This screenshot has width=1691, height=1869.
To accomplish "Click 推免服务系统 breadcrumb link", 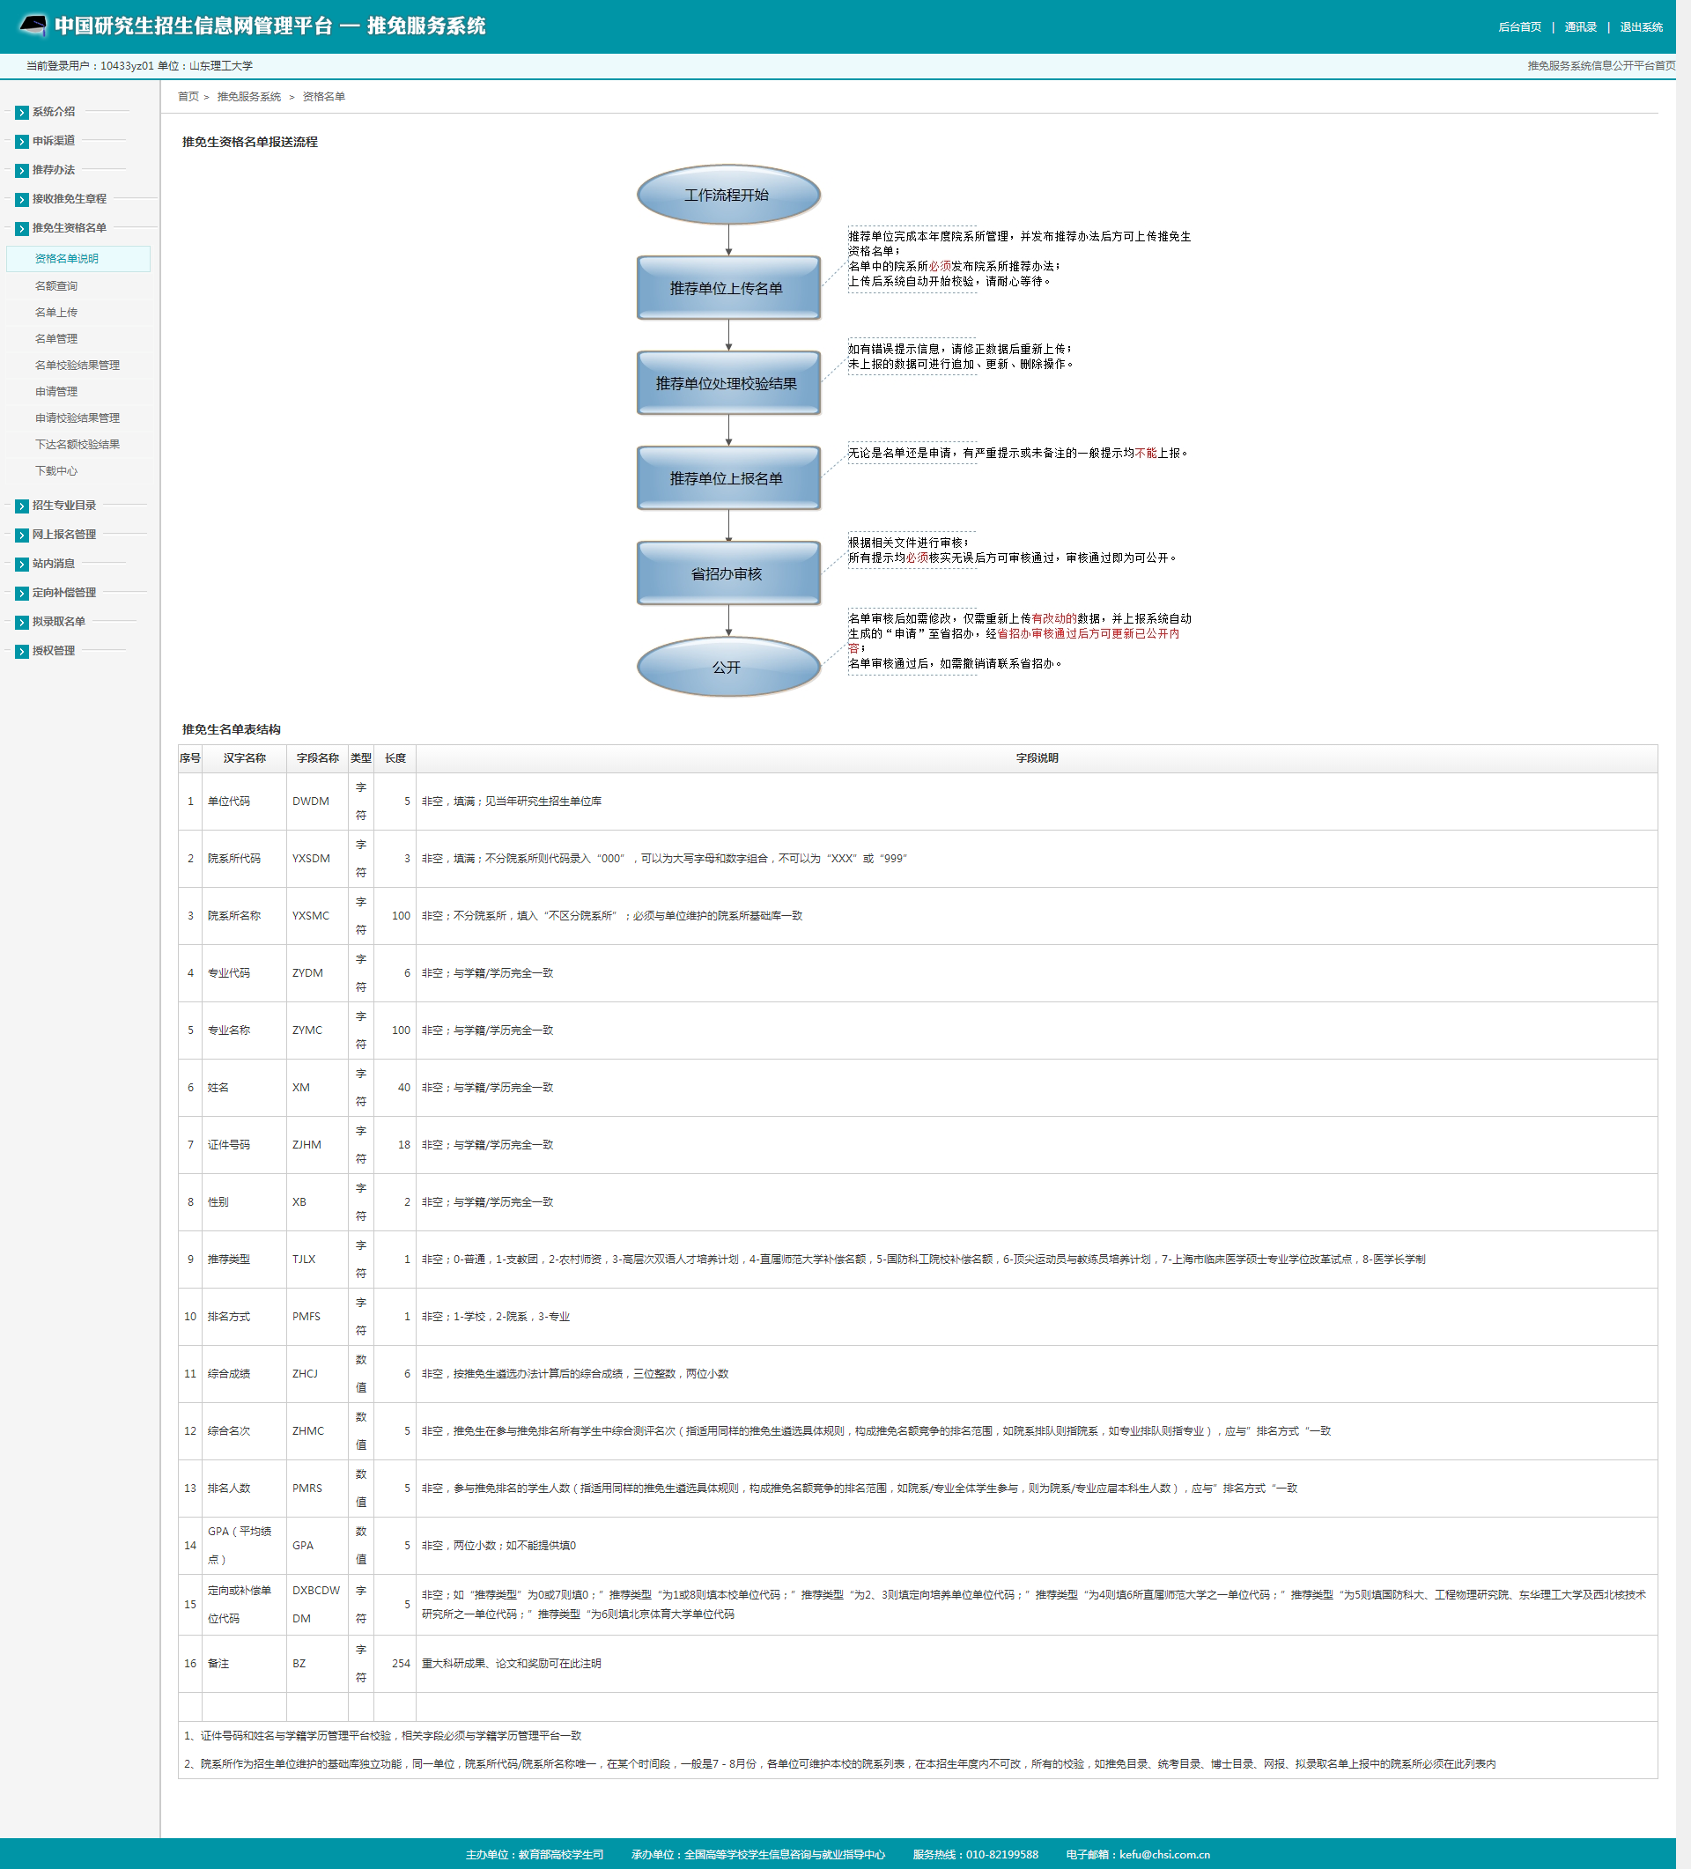I will [x=248, y=98].
